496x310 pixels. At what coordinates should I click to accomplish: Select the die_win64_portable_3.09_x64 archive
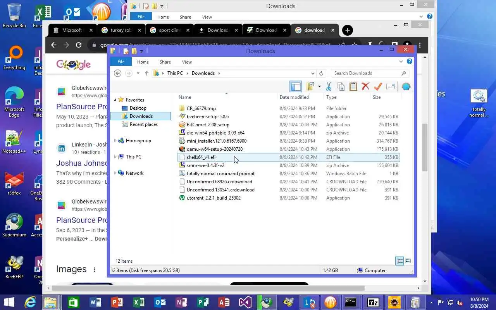click(x=289, y=133)
